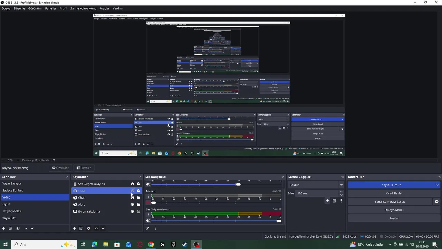Open Epic Games from taskbar
The image size is (442, 249).
pyautogui.click(x=173, y=245)
